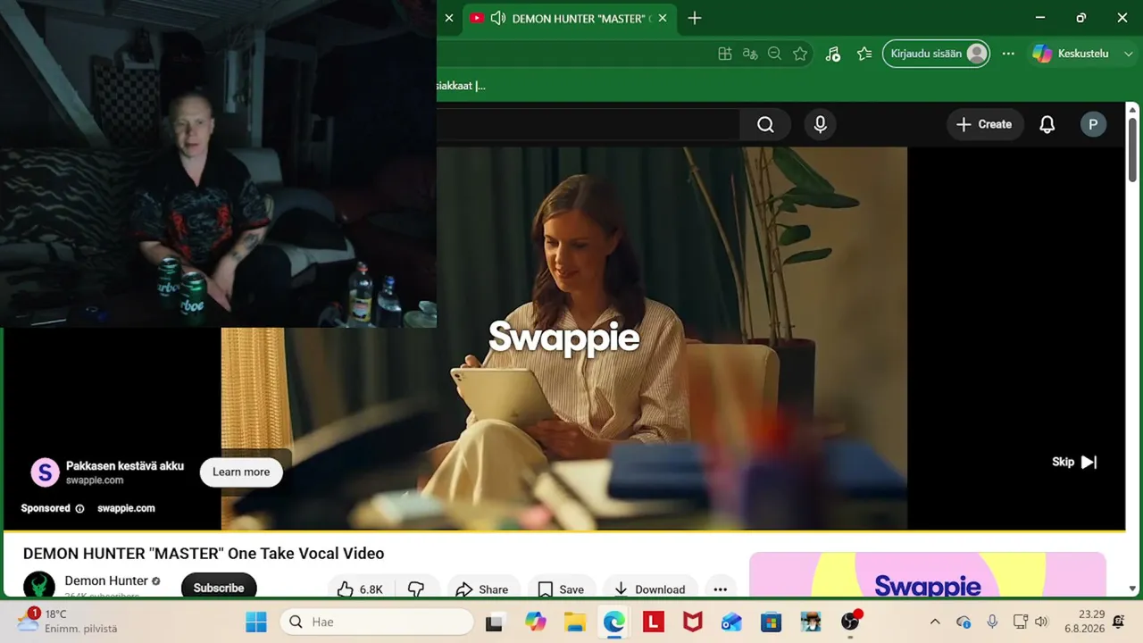Screen dimensions: 1143x643
Task: Open the Learn more ad link
Action: click(x=241, y=472)
